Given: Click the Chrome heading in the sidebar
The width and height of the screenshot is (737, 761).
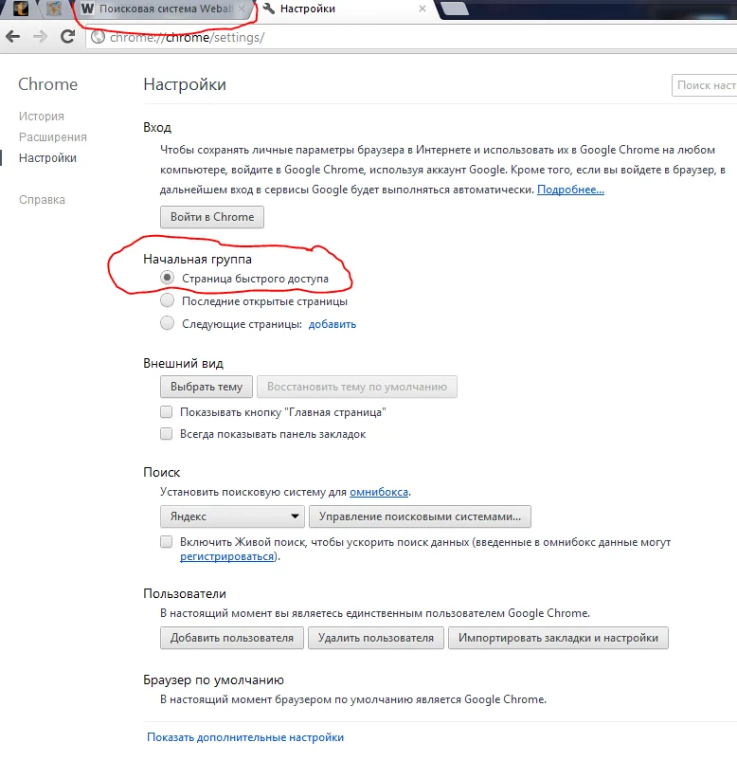Looking at the screenshot, I should [x=47, y=84].
